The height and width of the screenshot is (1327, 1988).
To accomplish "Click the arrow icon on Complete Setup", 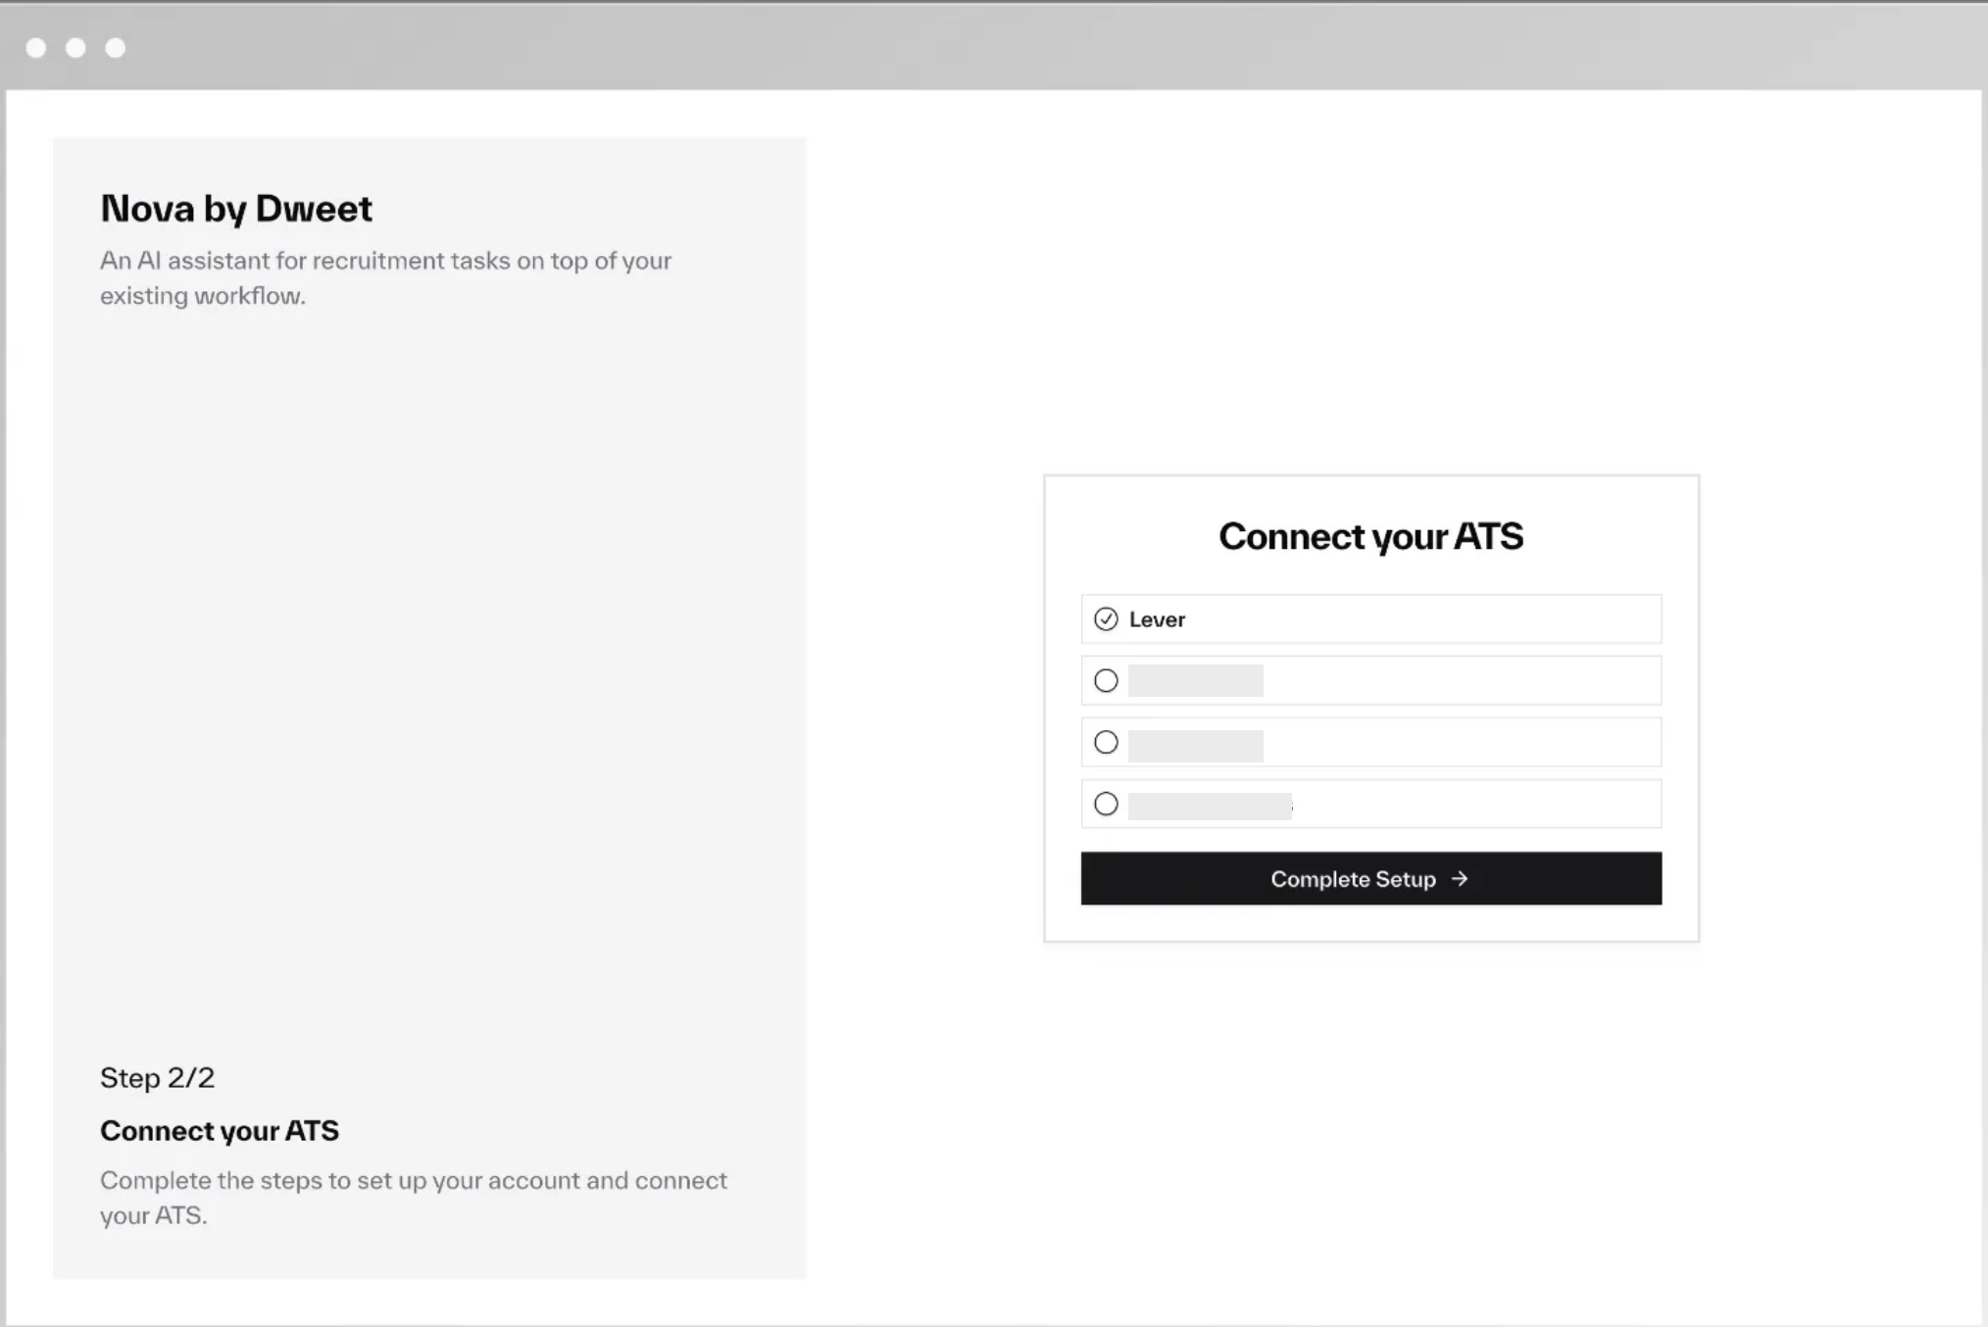I will (1460, 879).
